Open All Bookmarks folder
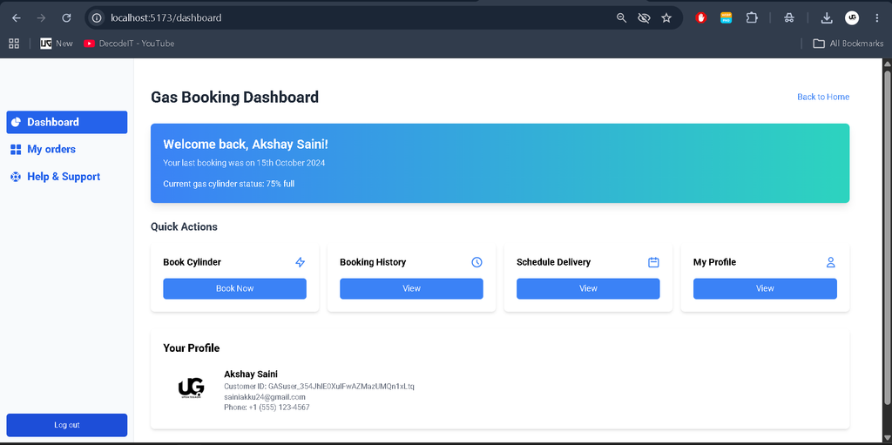Image resolution: width=892 pixels, height=445 pixels. tap(848, 44)
